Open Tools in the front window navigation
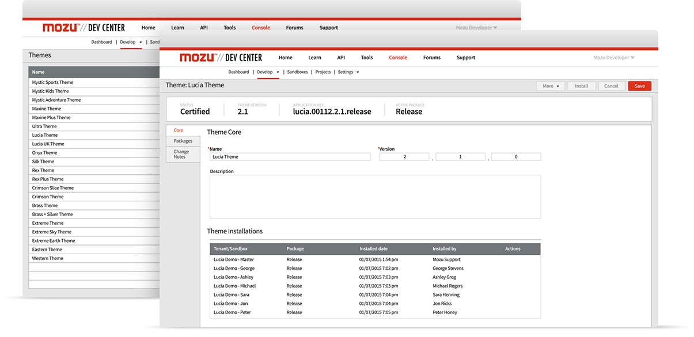694x337 pixels. pyautogui.click(x=367, y=58)
